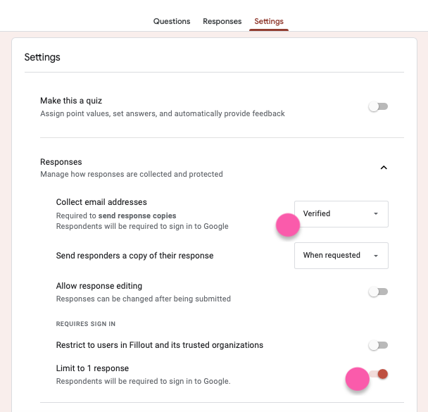Enable the Make this a quiz toggle

(x=378, y=107)
